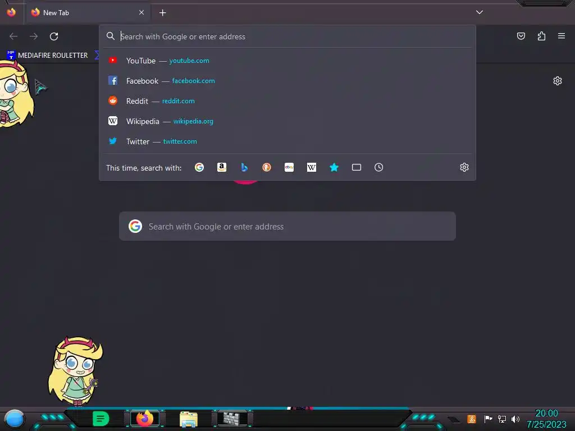Search in History with clock icon

coord(379,167)
